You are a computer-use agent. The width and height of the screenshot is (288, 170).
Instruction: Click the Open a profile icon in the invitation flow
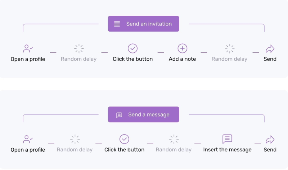click(28, 48)
